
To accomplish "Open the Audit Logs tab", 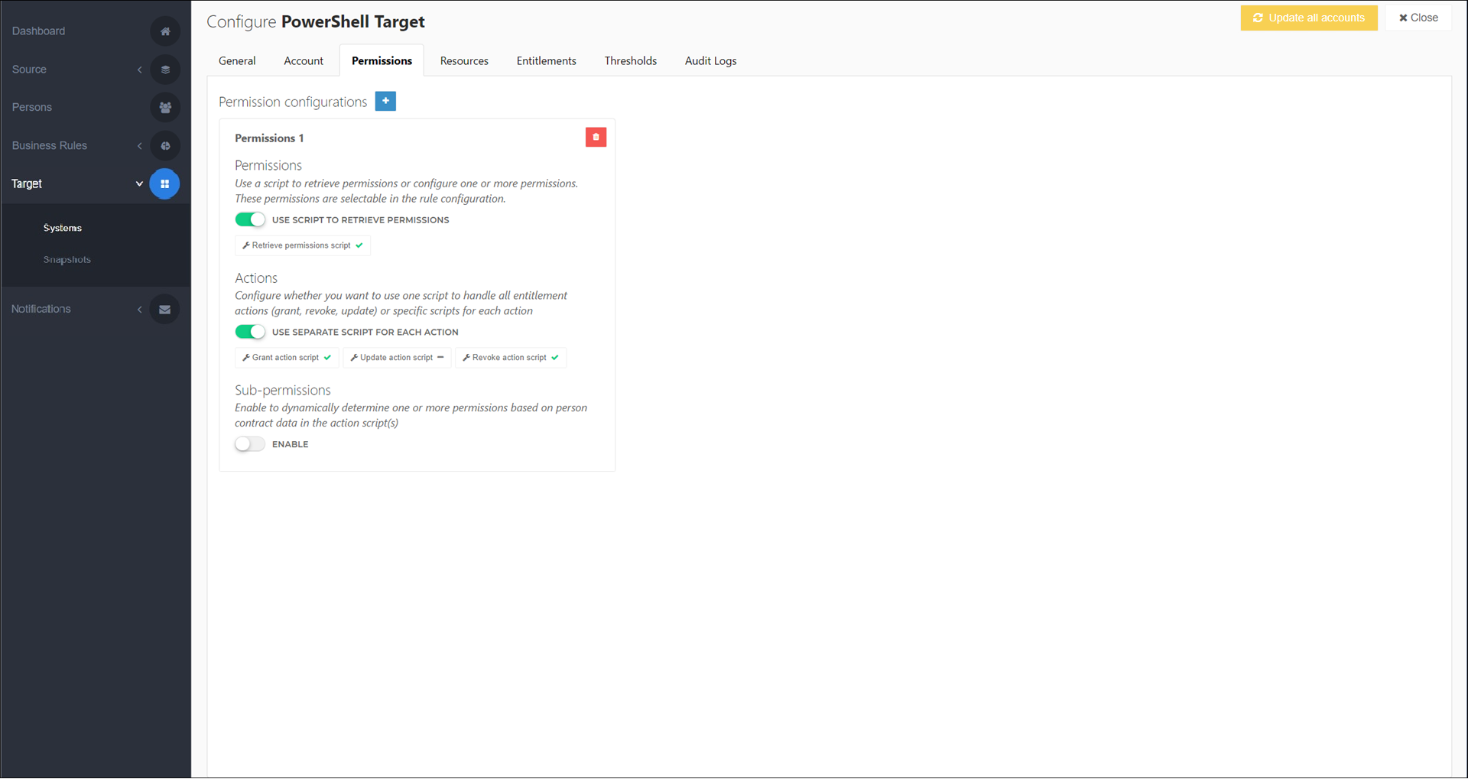I will click(x=710, y=61).
